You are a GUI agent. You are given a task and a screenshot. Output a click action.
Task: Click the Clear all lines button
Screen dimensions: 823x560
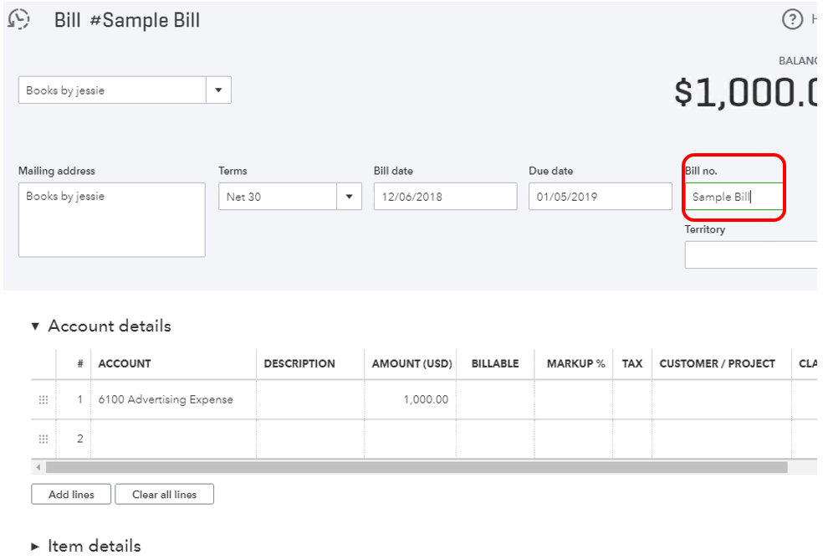point(164,495)
